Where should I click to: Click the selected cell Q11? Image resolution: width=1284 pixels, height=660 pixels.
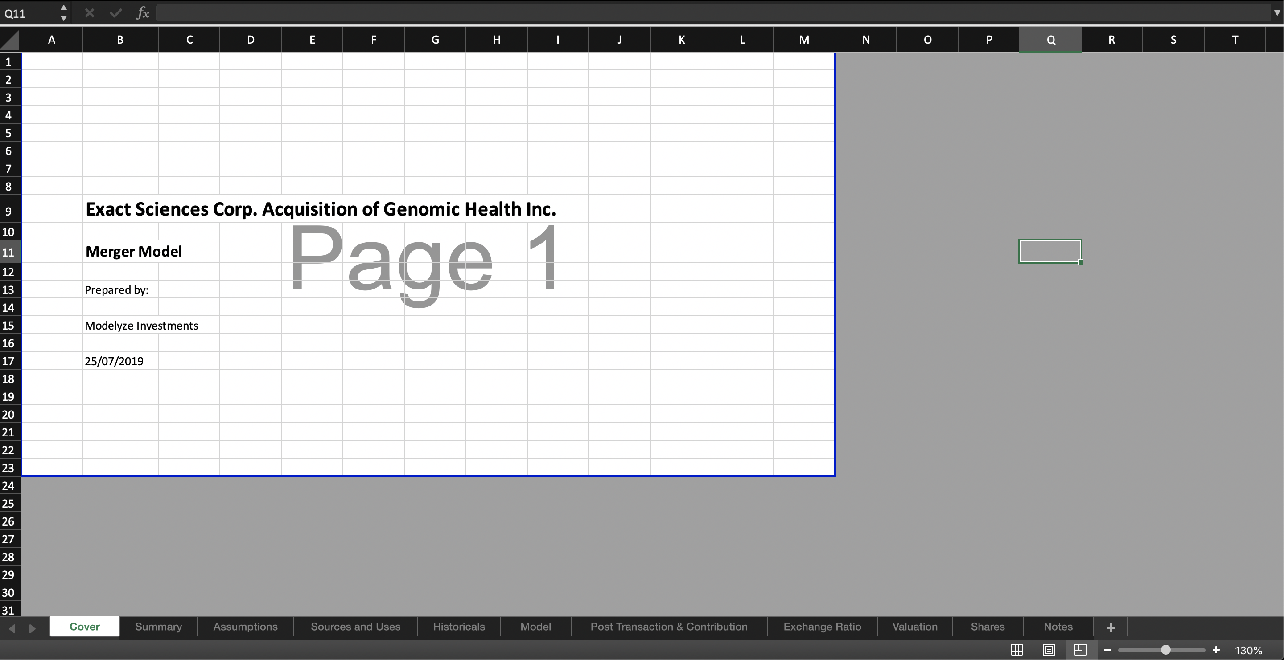pos(1050,251)
